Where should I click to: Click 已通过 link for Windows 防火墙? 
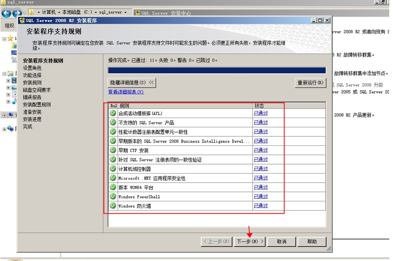pos(260,205)
